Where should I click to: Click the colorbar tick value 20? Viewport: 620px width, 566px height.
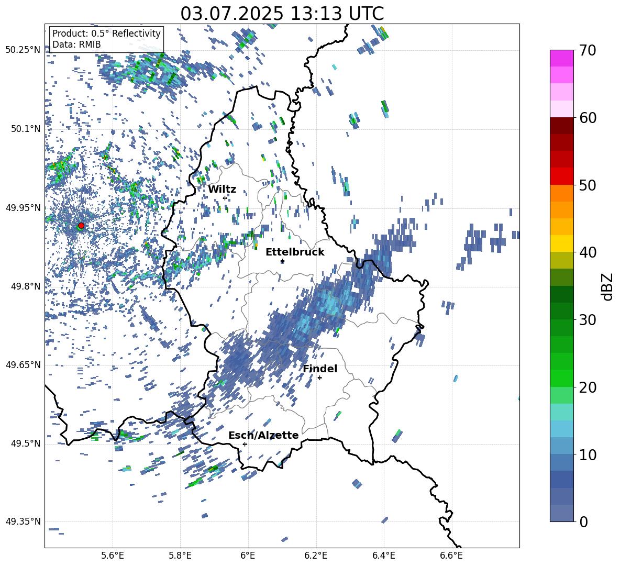click(x=588, y=387)
